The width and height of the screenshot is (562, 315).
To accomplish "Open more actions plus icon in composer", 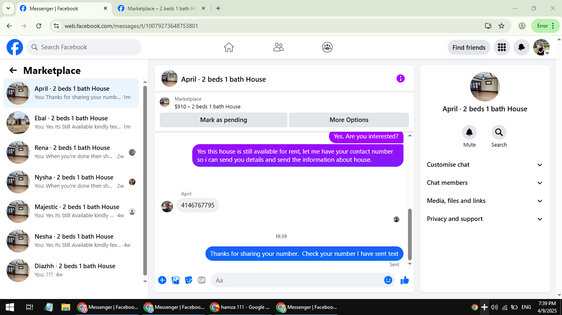I will pyautogui.click(x=162, y=280).
